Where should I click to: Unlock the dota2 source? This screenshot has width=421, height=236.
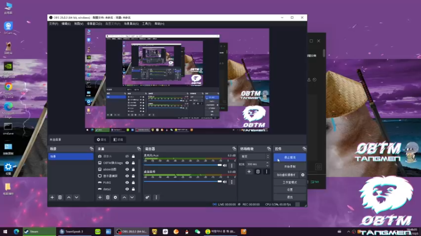[x=133, y=189]
